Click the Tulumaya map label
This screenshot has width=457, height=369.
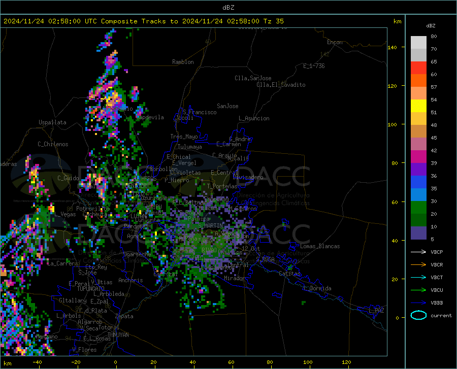(x=189, y=147)
